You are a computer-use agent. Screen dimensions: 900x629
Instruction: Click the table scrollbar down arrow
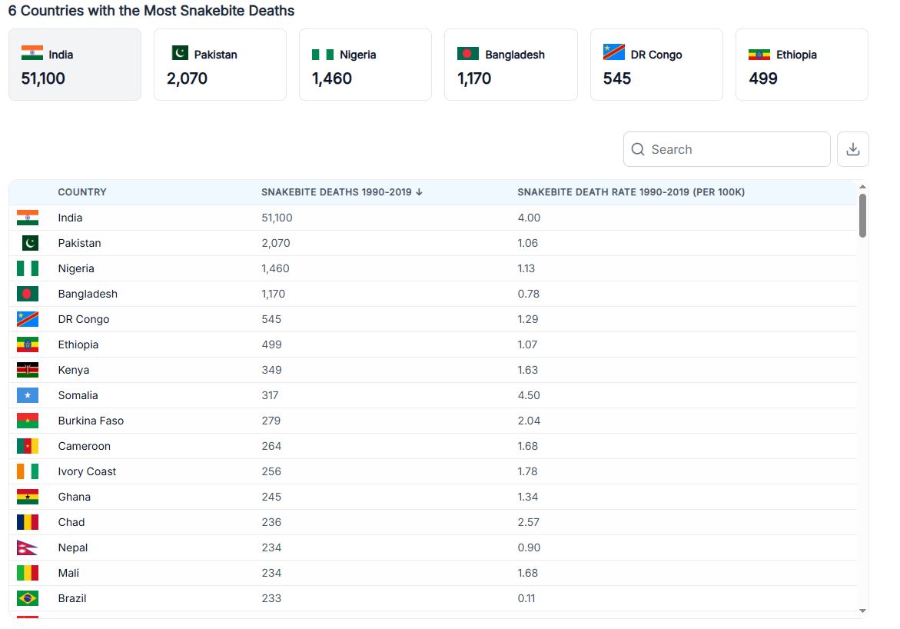click(862, 611)
